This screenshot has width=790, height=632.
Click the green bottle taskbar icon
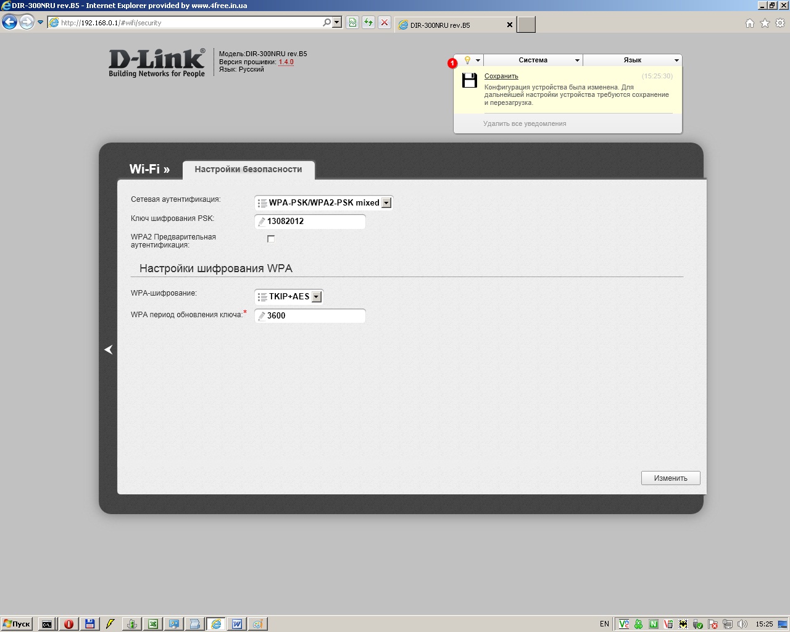point(131,624)
